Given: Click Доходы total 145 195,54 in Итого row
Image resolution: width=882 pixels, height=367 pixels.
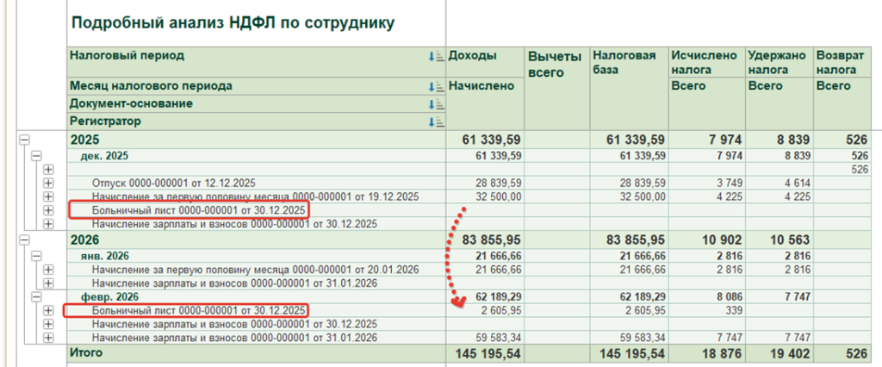Looking at the screenshot, I should point(487,353).
